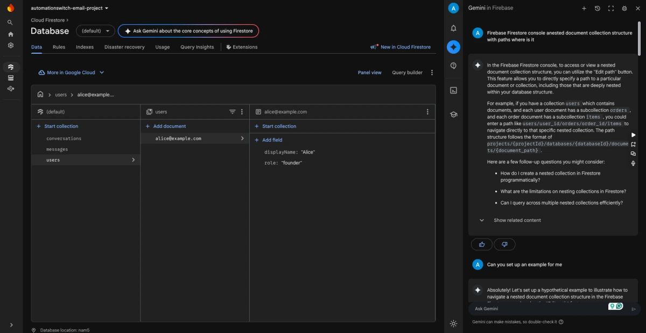Open the Query builder
Viewport: 646px width, 333px height.
pos(407,73)
